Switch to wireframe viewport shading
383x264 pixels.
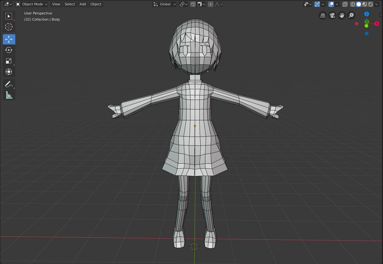click(x=353, y=4)
